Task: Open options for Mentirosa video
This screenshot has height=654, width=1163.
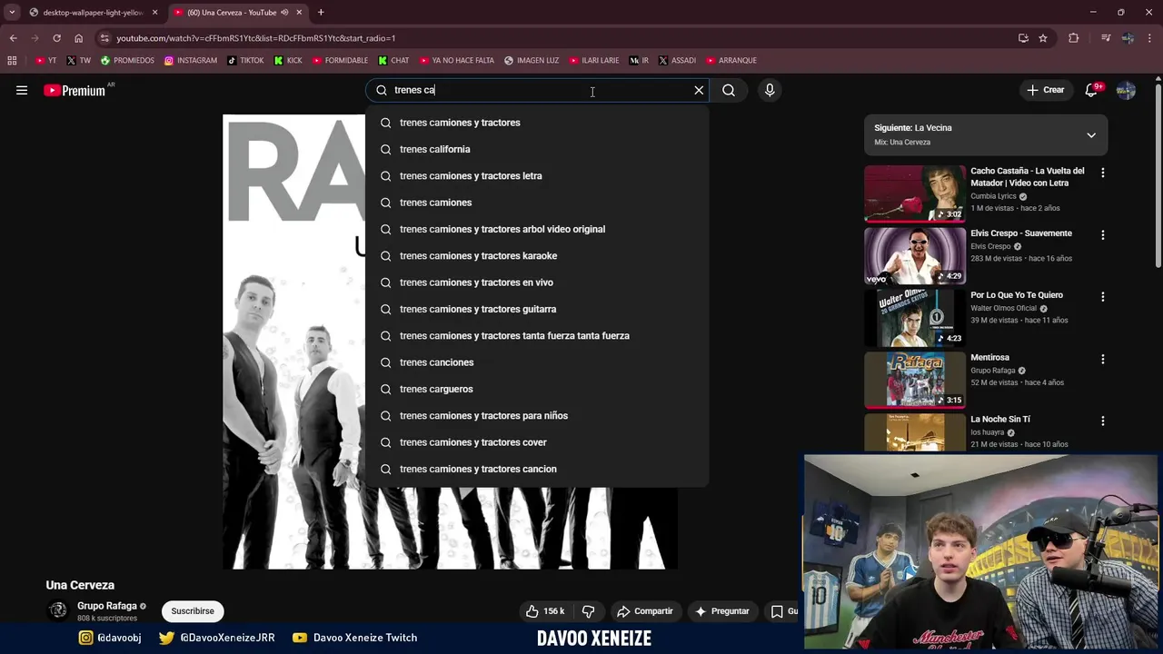Action: (1103, 359)
